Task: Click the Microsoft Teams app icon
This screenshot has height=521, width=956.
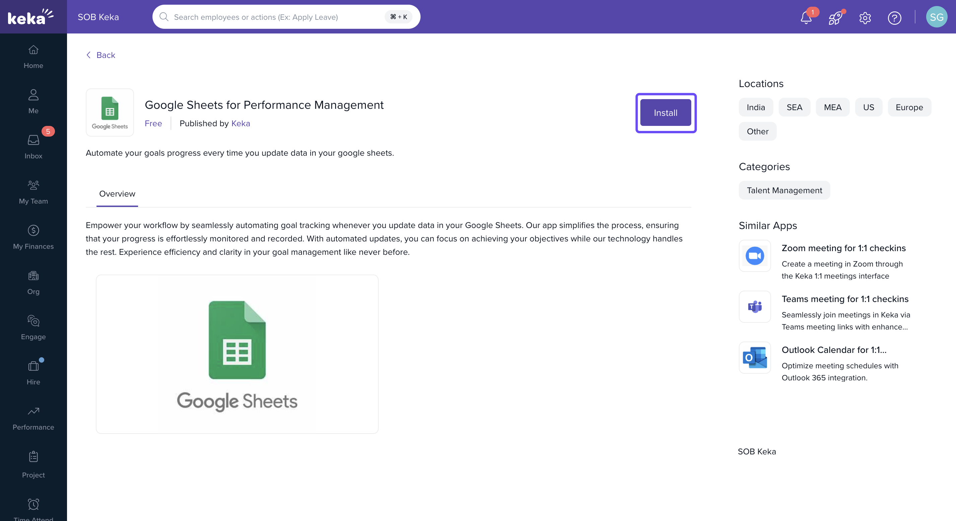Action: (x=755, y=307)
